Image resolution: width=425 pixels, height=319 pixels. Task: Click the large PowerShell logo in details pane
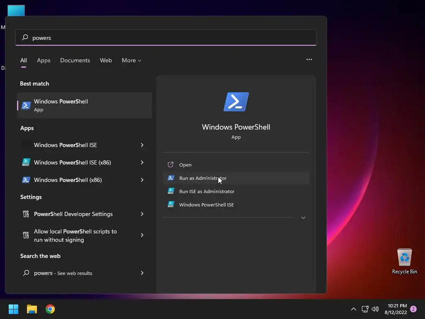(x=236, y=102)
